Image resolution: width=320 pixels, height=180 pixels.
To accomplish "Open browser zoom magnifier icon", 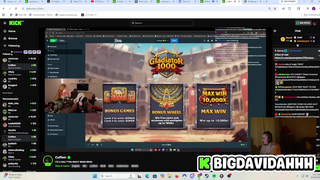I will [269, 8].
